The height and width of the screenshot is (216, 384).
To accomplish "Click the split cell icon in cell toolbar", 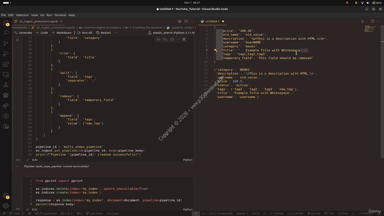I will coord(172,39).
